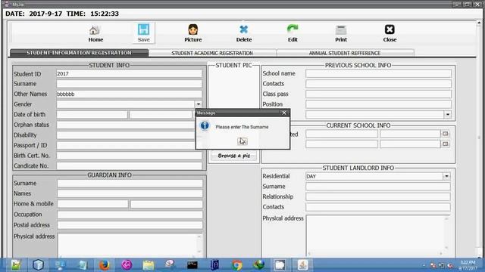485x272 pixels.
Task: Click the guardian Names field
Action: [x=130, y=193]
